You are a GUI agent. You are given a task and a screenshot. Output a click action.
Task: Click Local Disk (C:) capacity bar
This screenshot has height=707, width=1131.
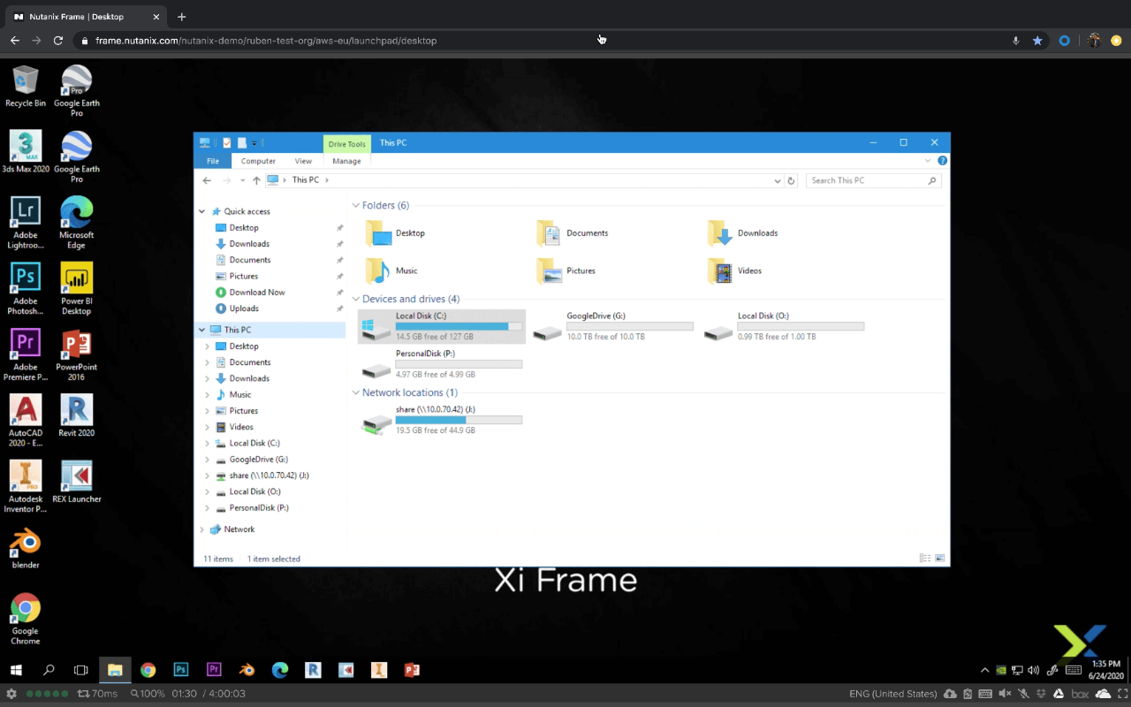click(x=458, y=326)
